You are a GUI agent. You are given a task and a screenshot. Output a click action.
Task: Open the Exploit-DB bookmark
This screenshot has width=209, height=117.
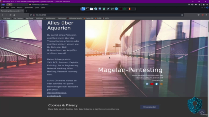pos(88,18)
